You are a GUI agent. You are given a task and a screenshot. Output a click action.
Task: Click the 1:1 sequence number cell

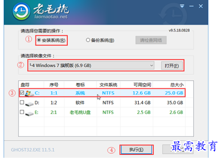pos(54,93)
